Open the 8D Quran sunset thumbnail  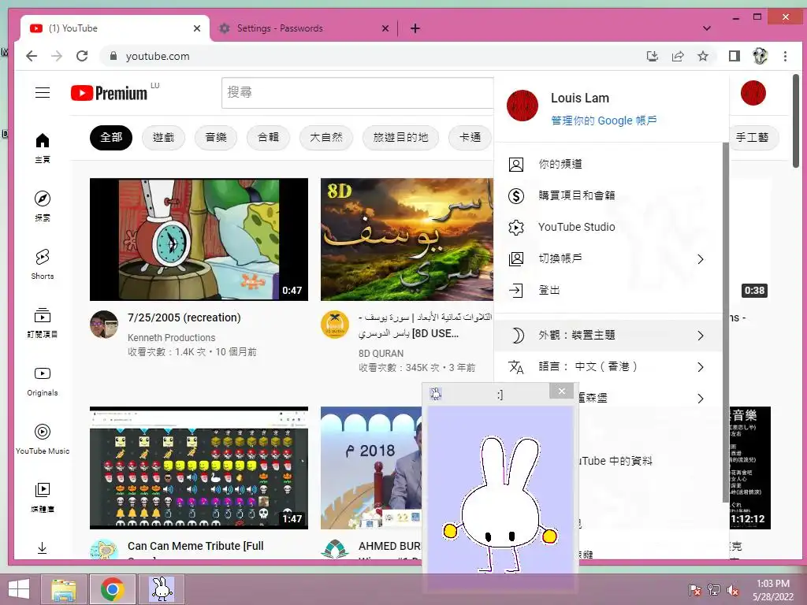(x=407, y=239)
